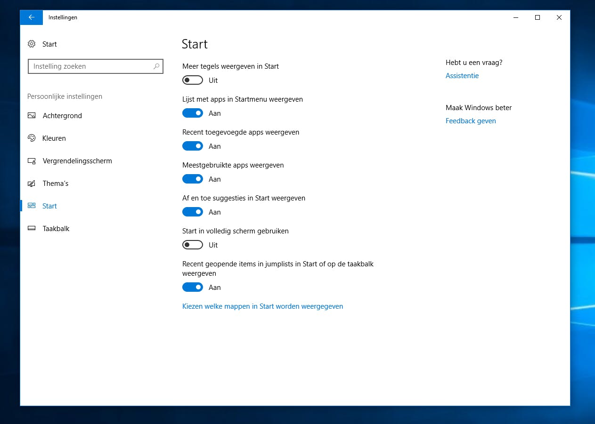Click the large Start page heading
This screenshot has width=595, height=424.
[x=195, y=44]
